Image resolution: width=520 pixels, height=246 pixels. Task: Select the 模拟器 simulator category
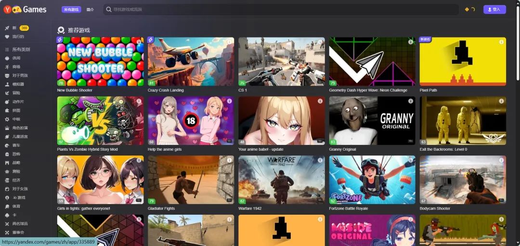[14, 84]
